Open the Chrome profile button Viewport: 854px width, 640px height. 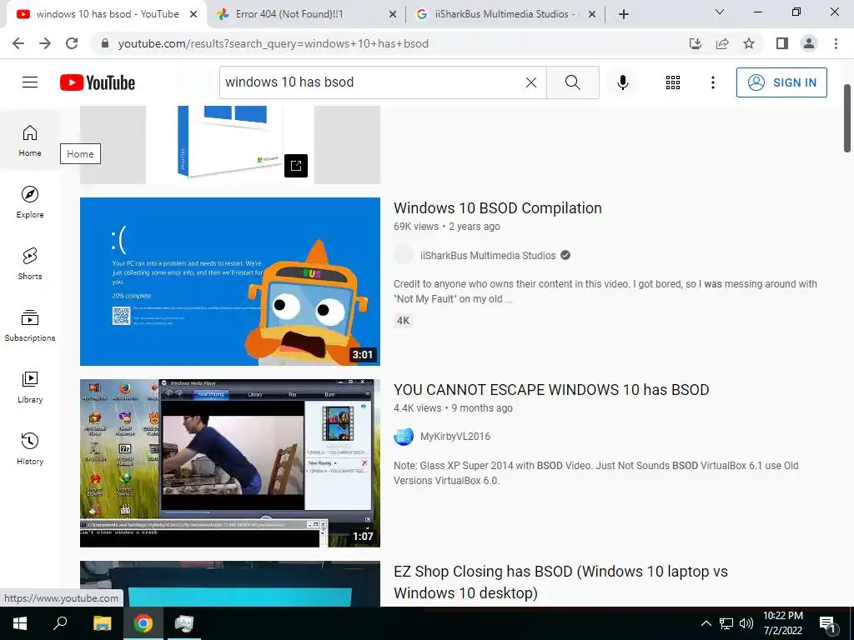[809, 43]
